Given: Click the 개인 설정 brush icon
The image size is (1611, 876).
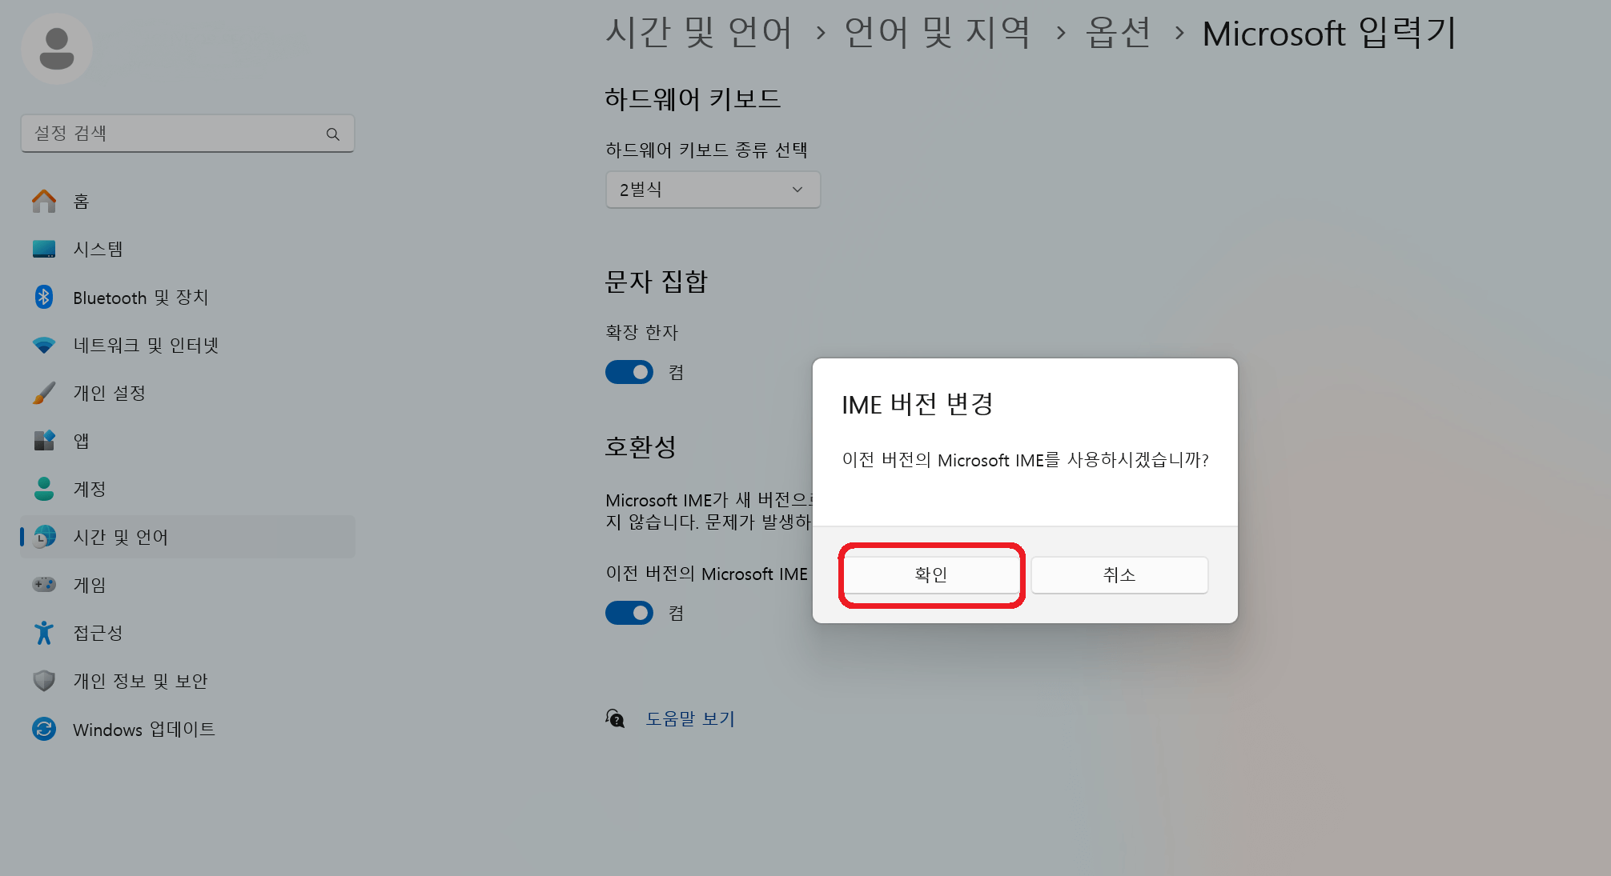Looking at the screenshot, I should pos(45,393).
